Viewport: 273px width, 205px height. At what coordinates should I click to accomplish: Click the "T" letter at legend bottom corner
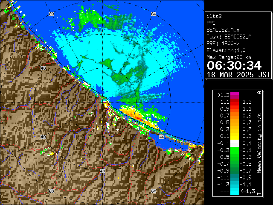(x=259, y=193)
